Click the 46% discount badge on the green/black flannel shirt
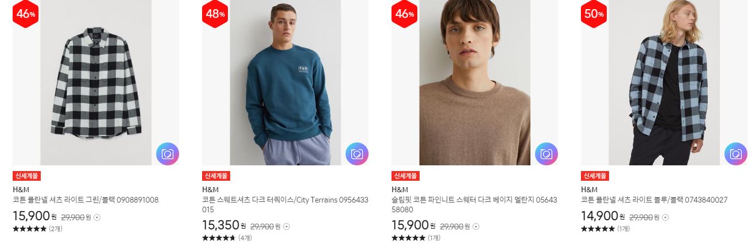This screenshot has width=752, height=250. (x=26, y=14)
